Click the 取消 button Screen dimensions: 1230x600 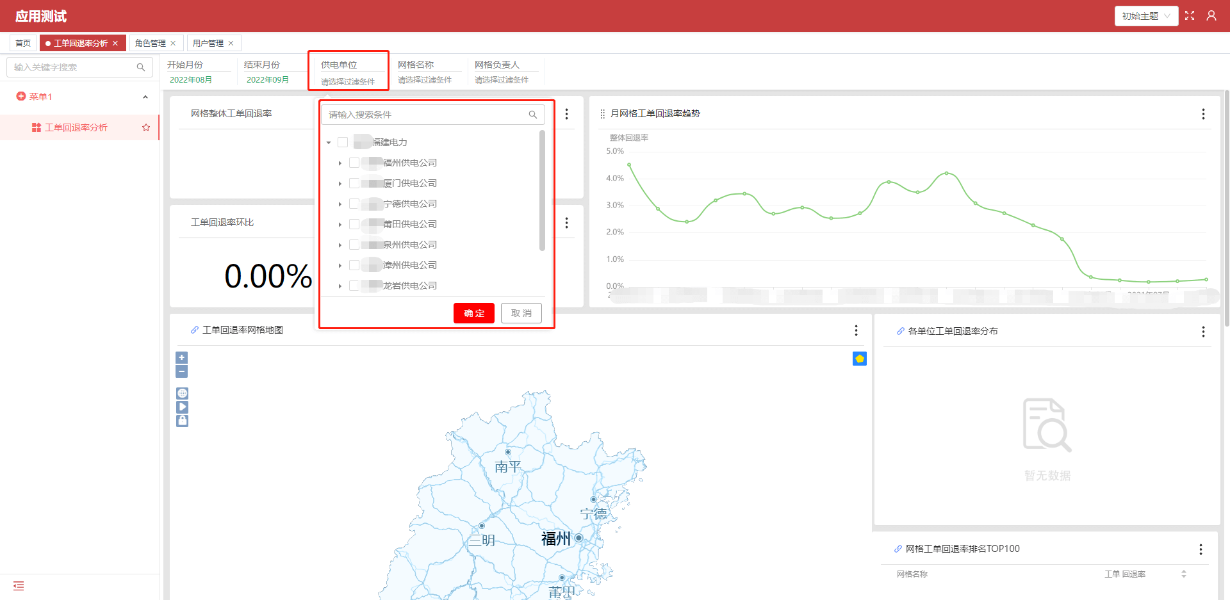(521, 313)
